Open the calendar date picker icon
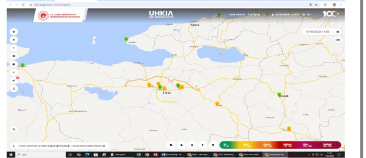The height and width of the screenshot is (158, 366). coord(338,32)
